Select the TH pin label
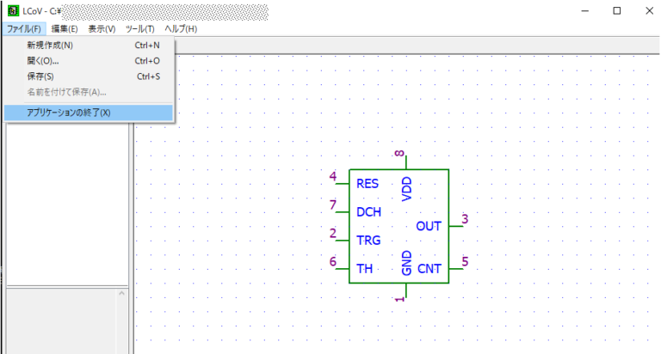Screen dimensions: 661x354 tap(365, 268)
